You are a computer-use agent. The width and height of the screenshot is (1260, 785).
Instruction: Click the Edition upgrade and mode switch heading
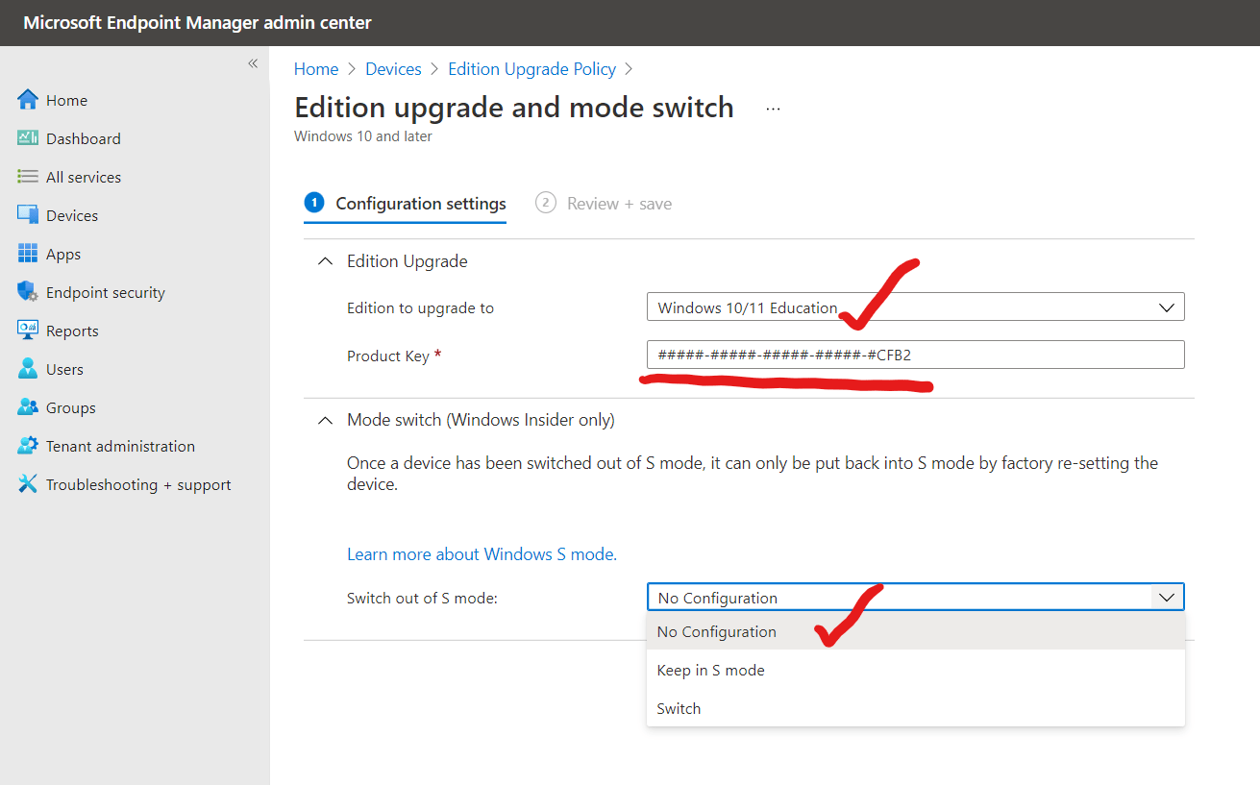(514, 108)
